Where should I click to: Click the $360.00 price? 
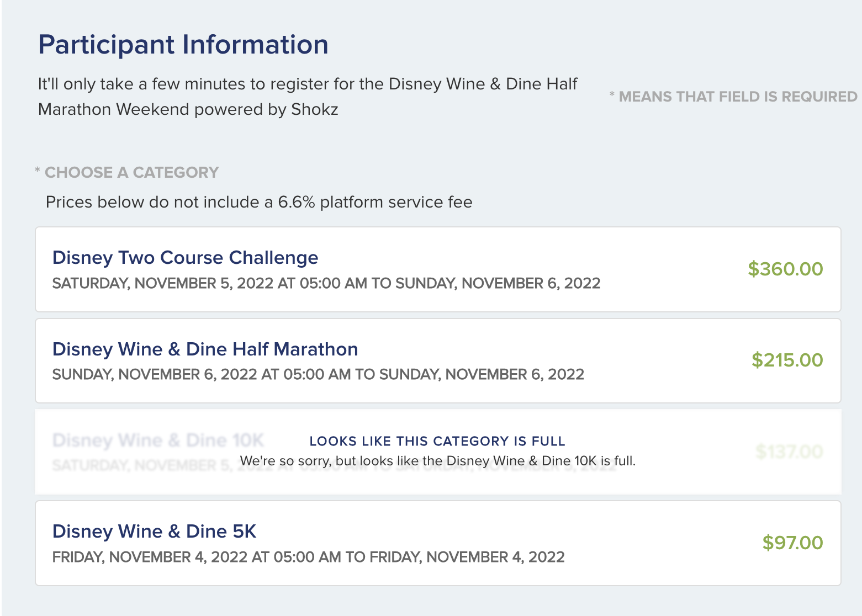click(785, 269)
